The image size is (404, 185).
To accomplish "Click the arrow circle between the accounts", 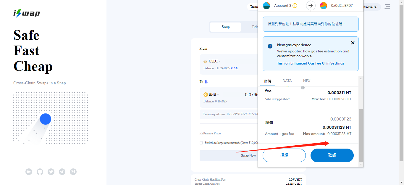I will point(311,6).
